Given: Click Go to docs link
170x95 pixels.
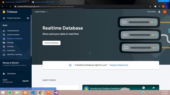Looking at the screenshot, I should tap(151, 12).
